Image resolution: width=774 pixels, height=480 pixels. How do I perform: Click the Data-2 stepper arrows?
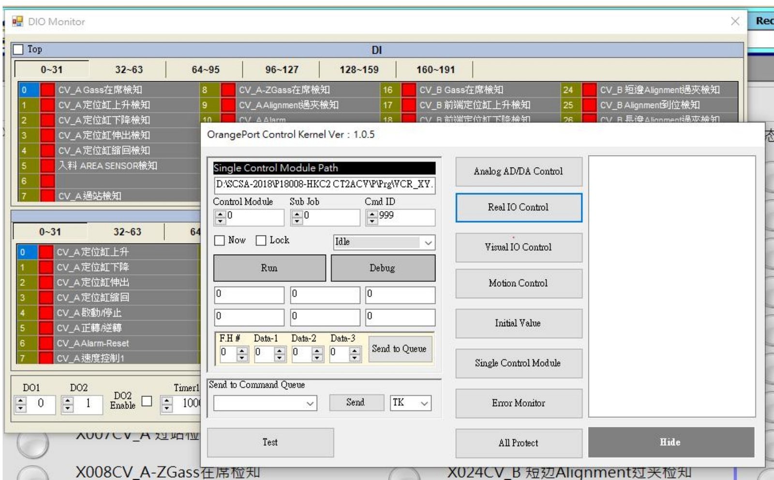click(x=317, y=354)
